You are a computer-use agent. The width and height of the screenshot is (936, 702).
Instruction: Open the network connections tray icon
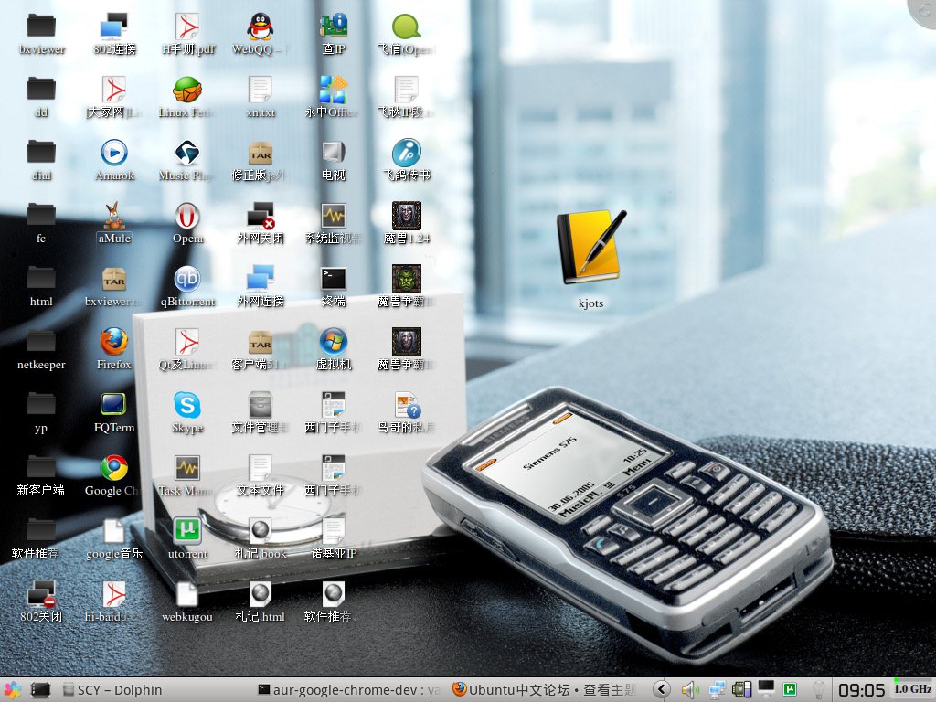[x=717, y=690]
